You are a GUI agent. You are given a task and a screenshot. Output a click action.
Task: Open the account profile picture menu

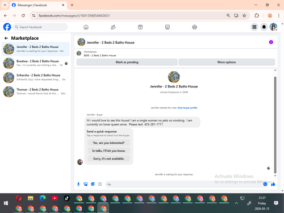tap(273, 27)
